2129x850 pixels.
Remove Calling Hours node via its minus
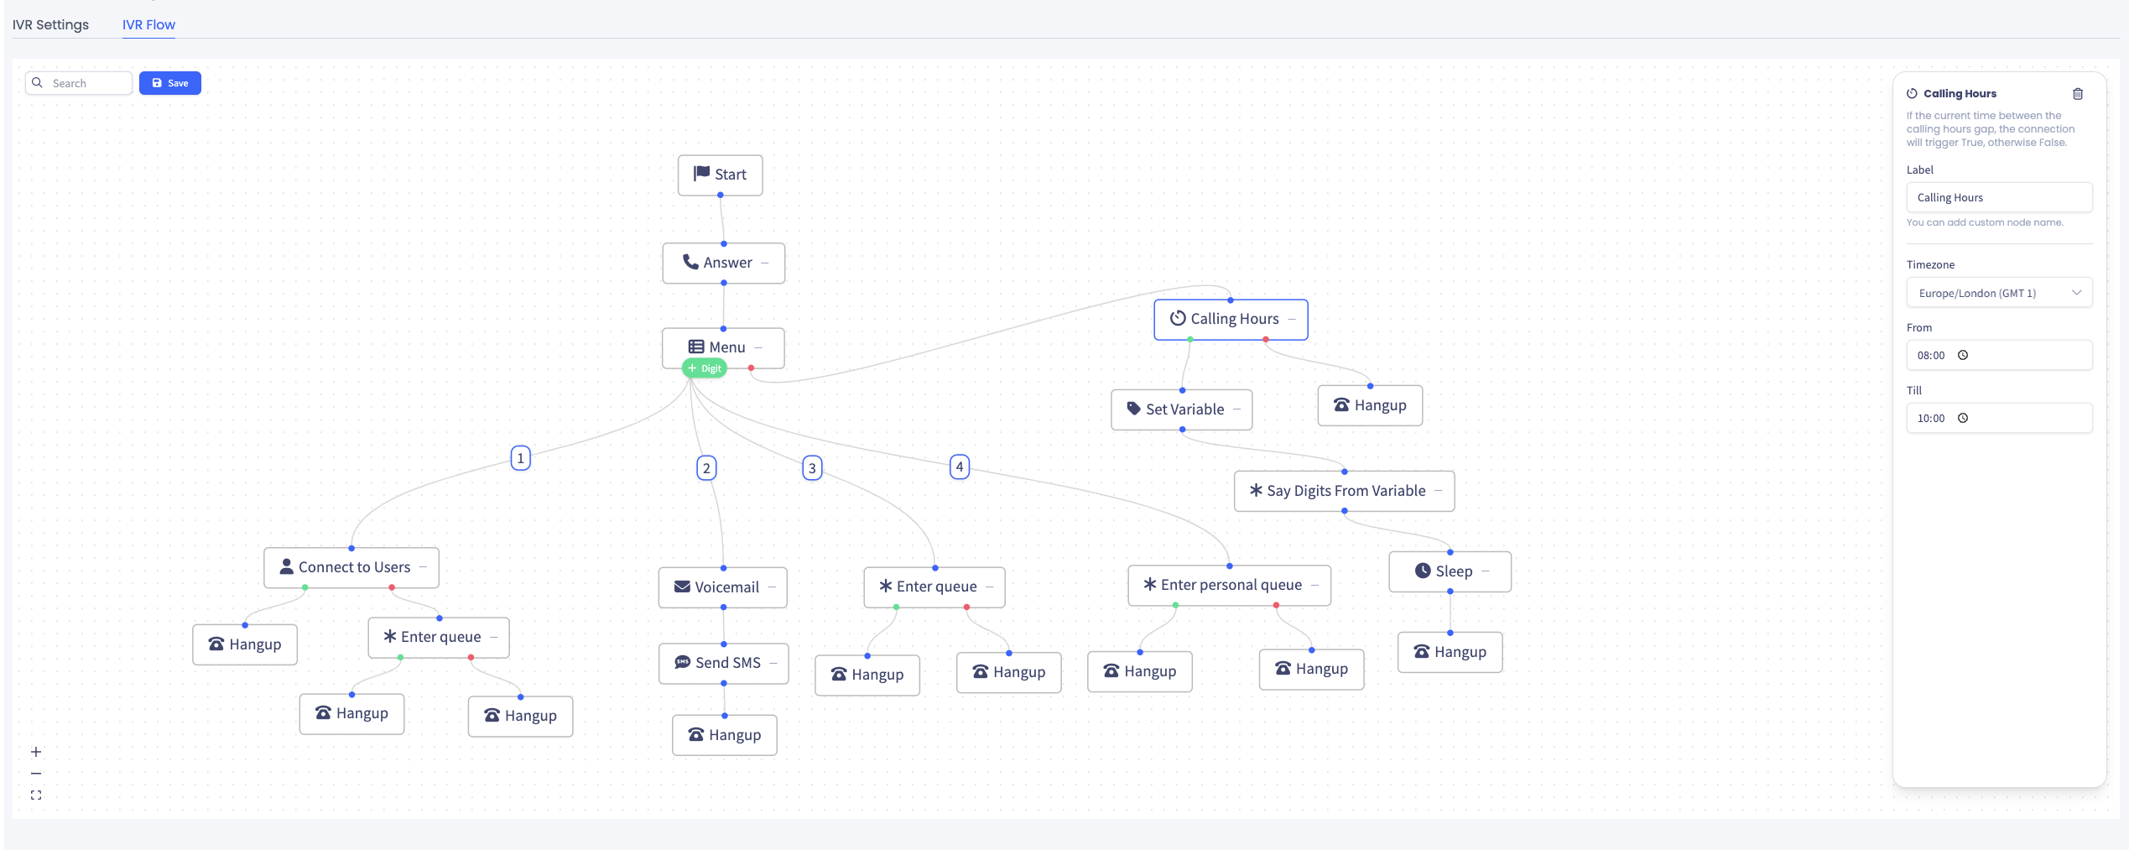1292,320
